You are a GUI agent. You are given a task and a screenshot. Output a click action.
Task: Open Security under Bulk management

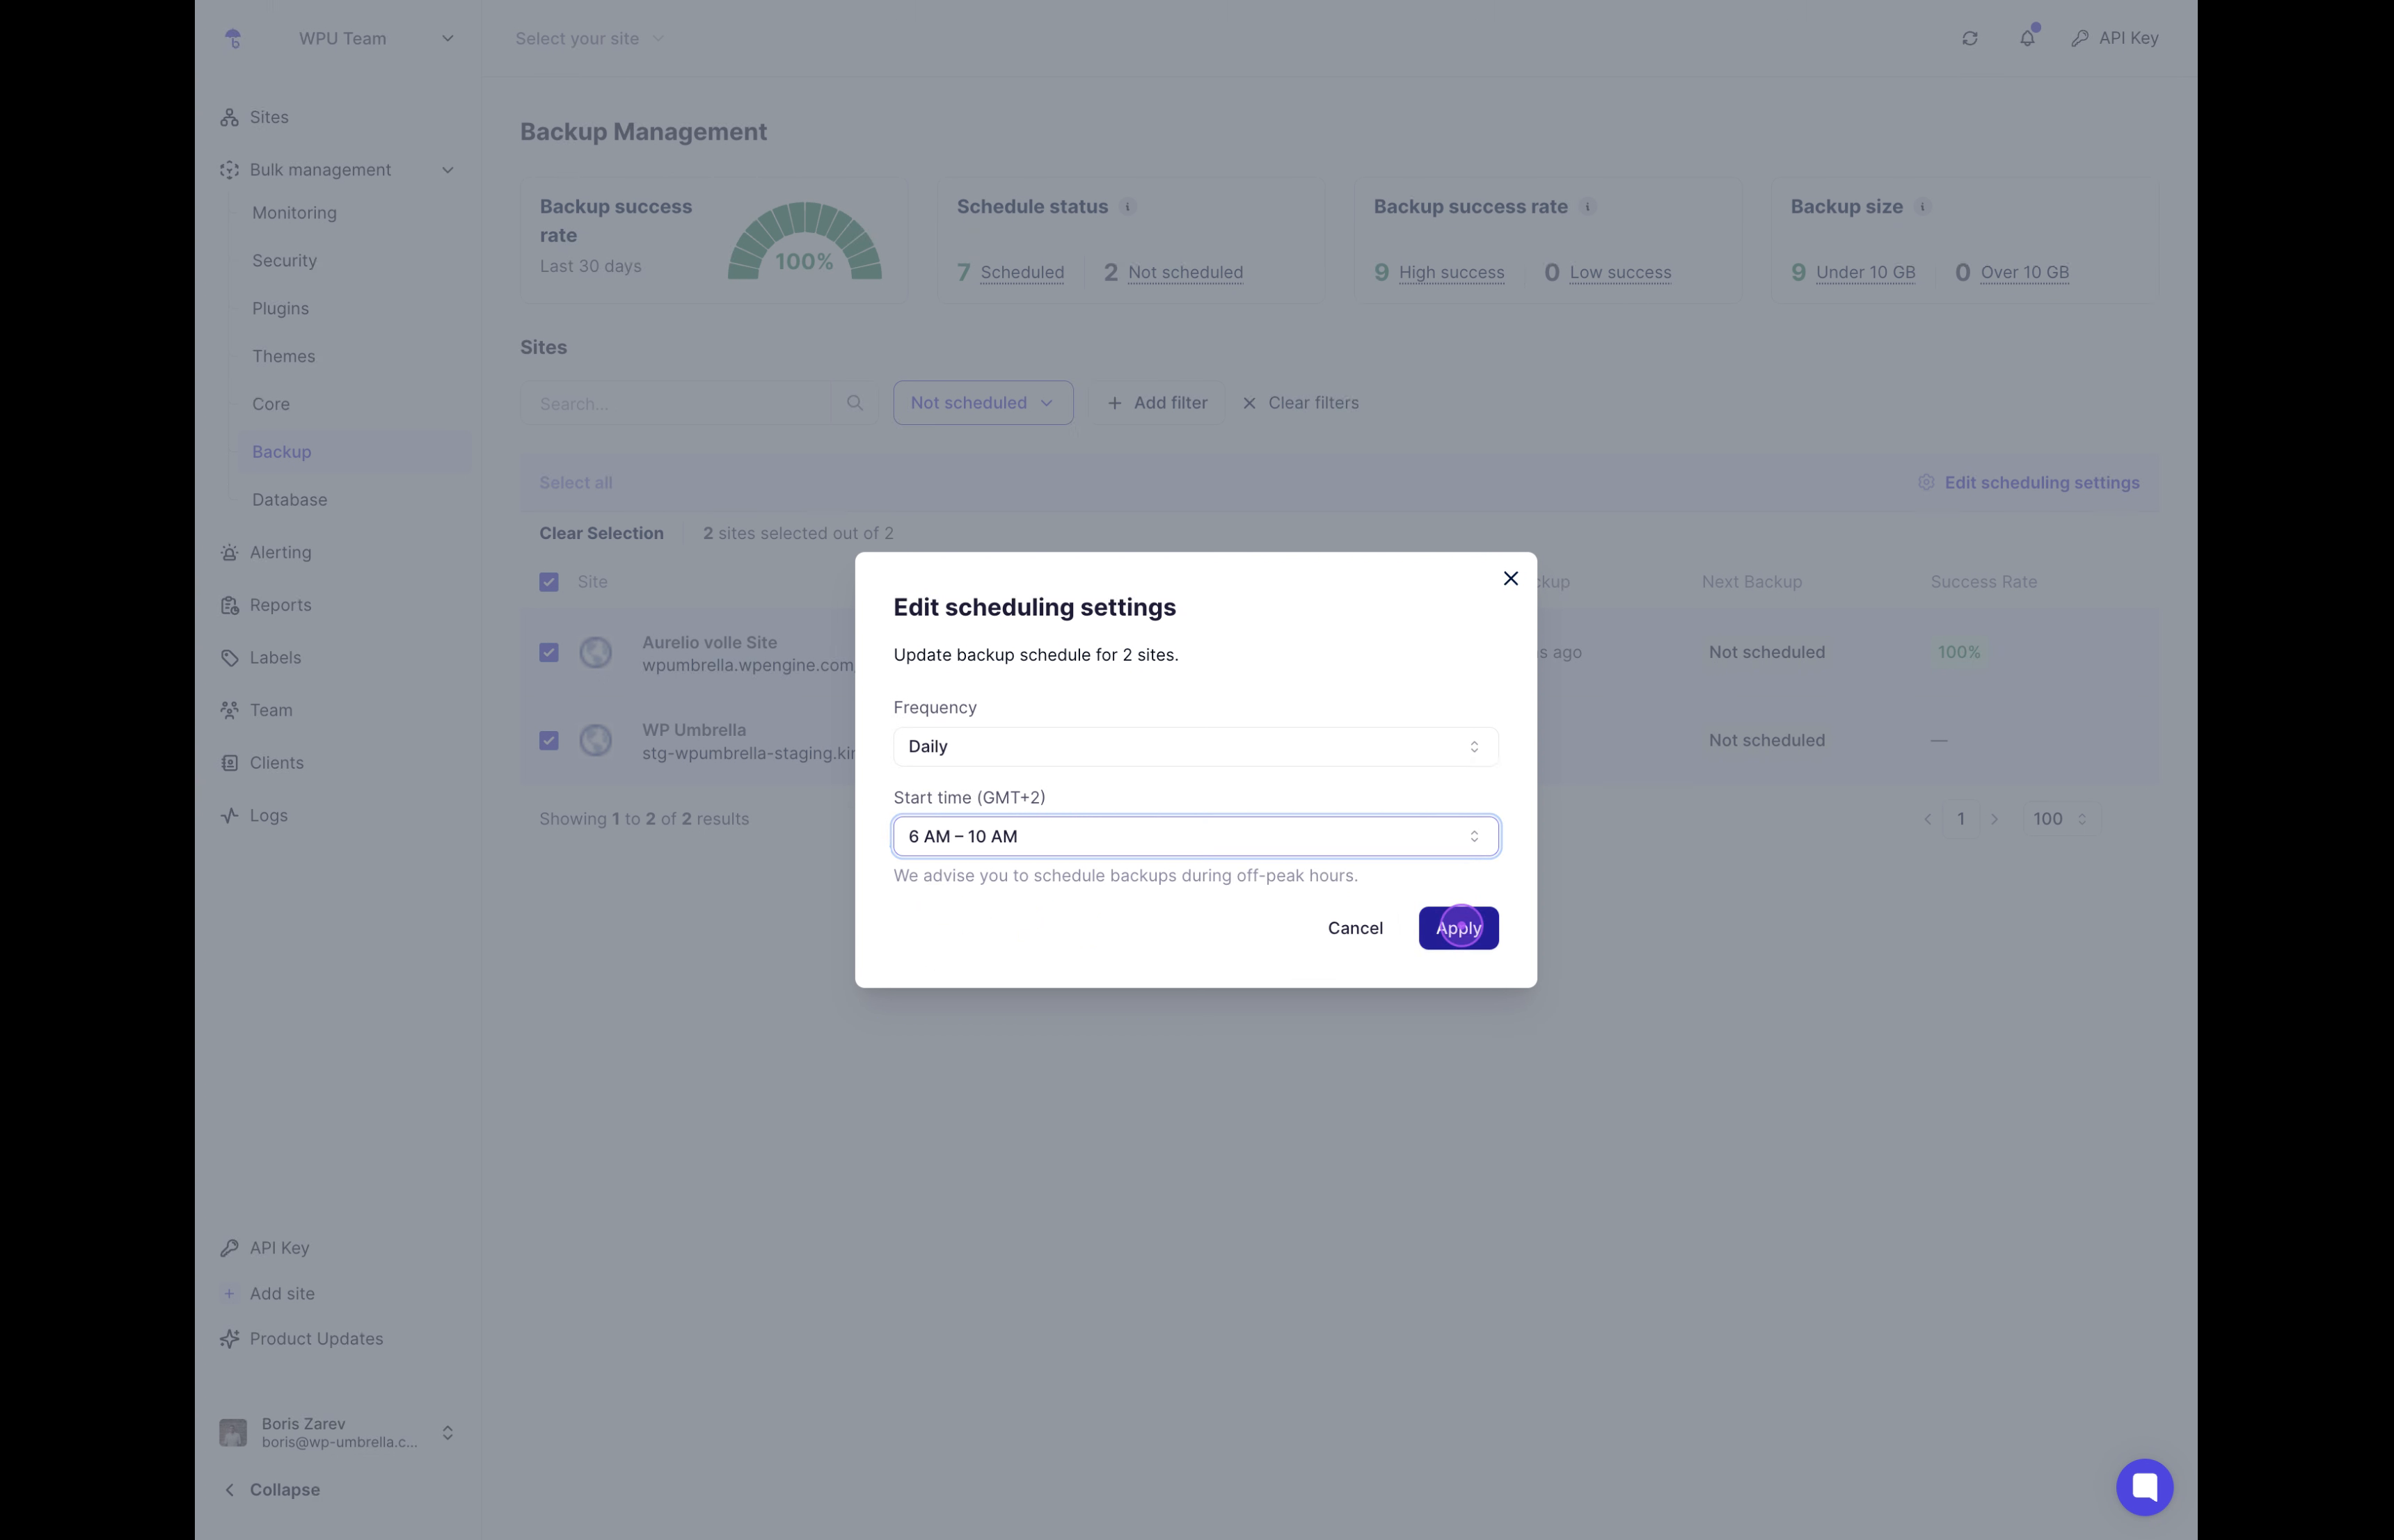[x=284, y=261]
